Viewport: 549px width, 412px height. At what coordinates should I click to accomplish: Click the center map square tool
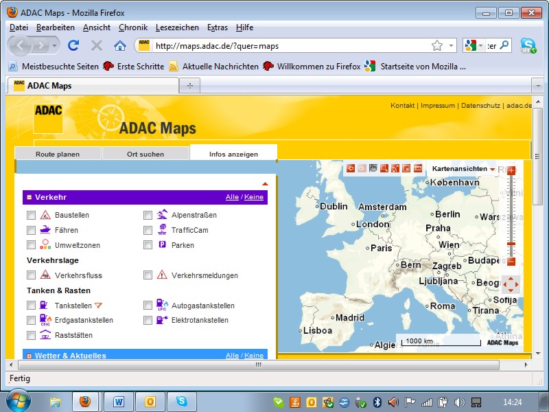coord(406,168)
